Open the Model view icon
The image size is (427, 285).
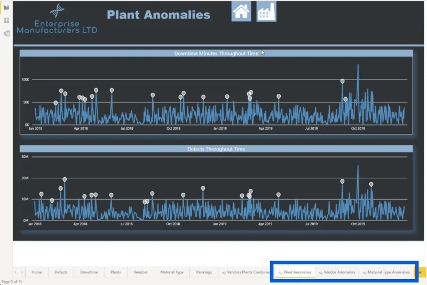(6, 33)
